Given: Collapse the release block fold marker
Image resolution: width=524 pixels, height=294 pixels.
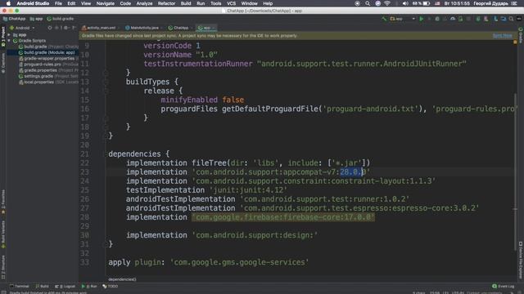Looking at the screenshot, I should pos(106,91).
